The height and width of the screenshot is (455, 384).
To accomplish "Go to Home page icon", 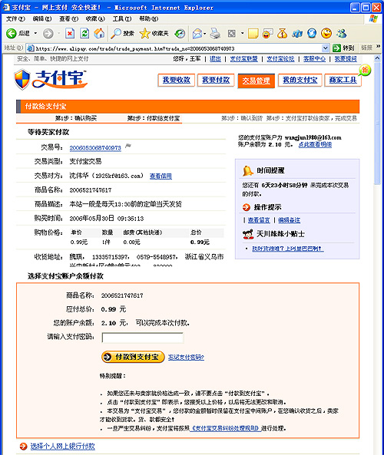I will point(99,33).
